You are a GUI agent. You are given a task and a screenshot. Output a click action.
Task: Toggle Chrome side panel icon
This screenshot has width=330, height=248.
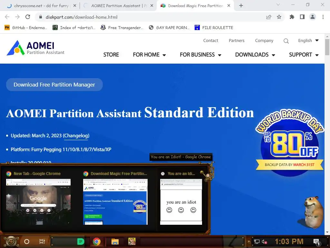pyautogui.click(x=302, y=17)
